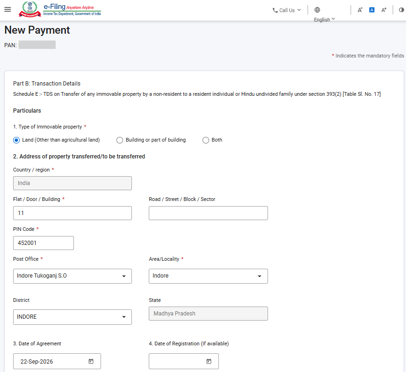Click the New Payment heading
The width and height of the screenshot is (406, 372).
point(37,30)
